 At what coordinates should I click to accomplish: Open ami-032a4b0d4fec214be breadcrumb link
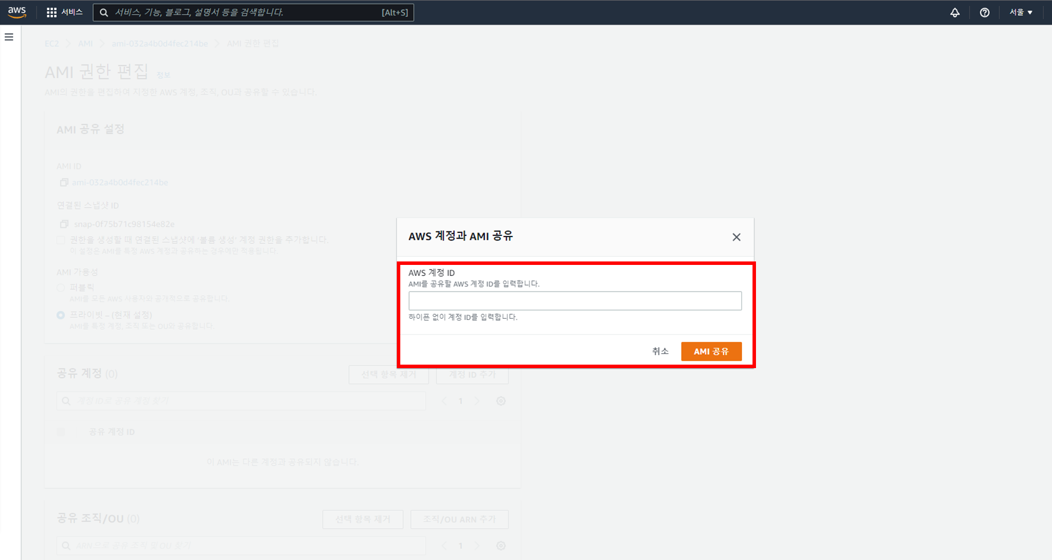click(x=159, y=43)
